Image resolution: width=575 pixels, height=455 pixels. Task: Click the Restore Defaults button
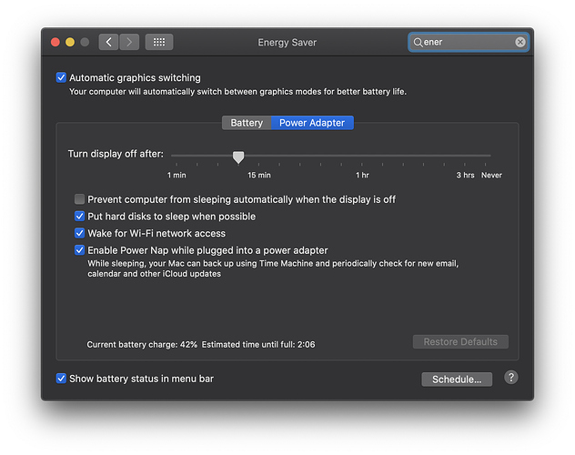click(460, 342)
